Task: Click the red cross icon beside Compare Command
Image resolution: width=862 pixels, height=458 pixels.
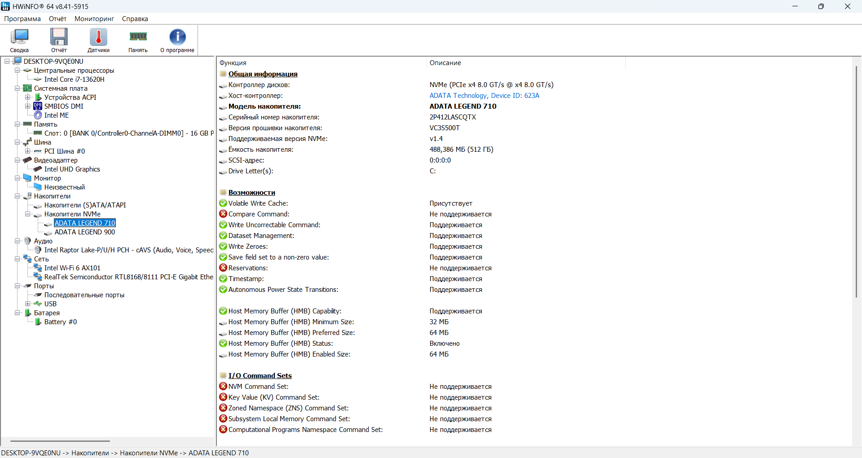Action: click(x=223, y=214)
